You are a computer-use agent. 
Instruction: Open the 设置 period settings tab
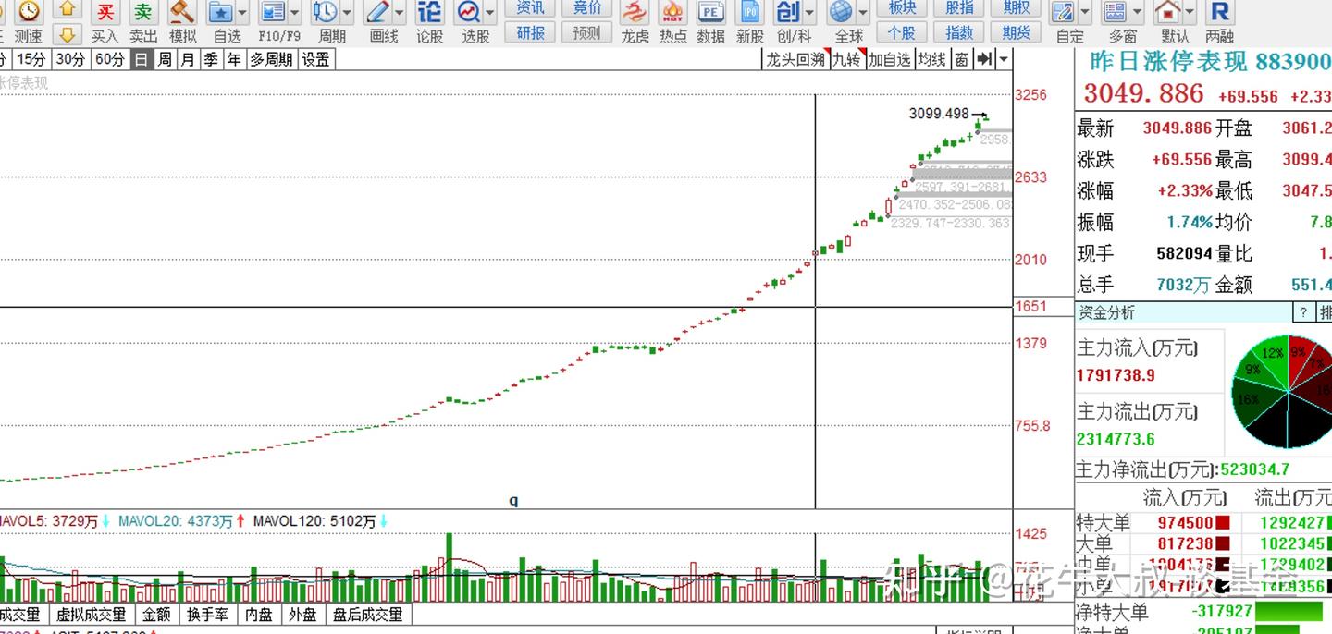(315, 59)
